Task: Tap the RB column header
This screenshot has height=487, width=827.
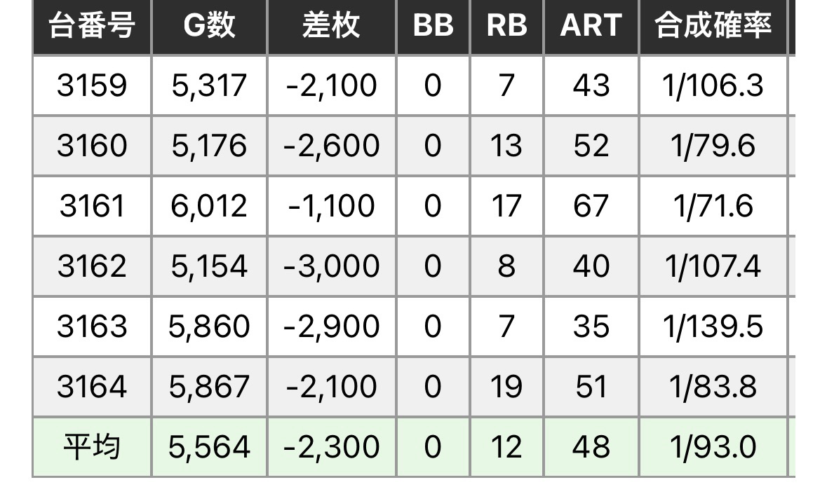Action: (506, 26)
